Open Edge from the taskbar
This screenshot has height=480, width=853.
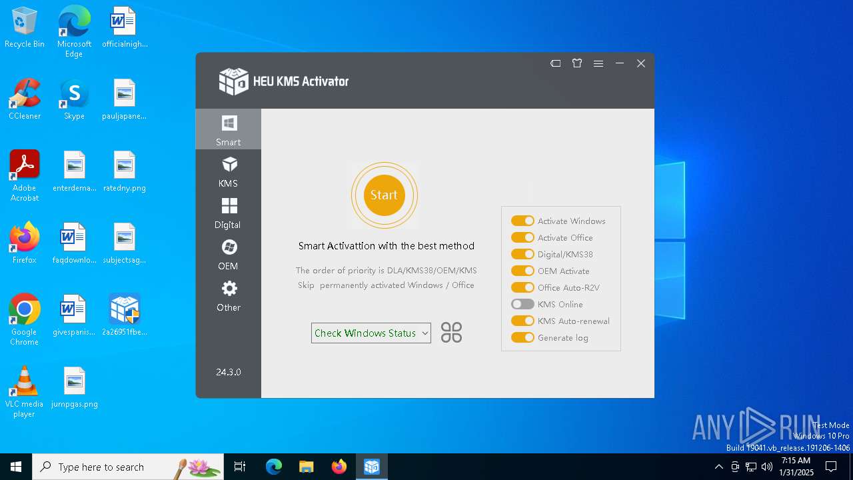point(274,467)
